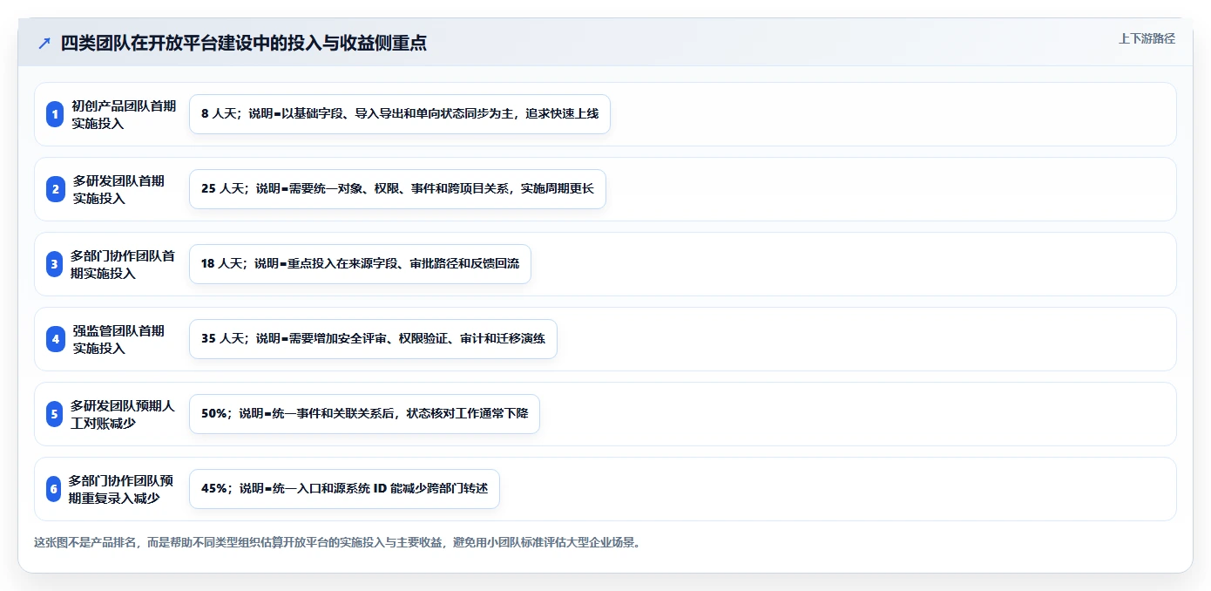
Task: Click the 8 人天 value box
Action: click(x=400, y=114)
